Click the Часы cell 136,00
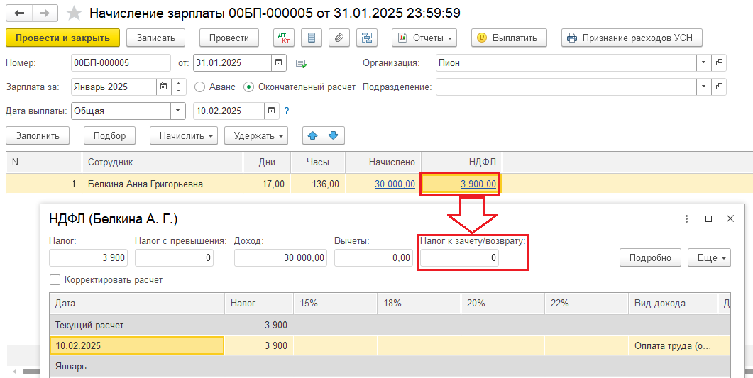753x378 pixels. 317,184
